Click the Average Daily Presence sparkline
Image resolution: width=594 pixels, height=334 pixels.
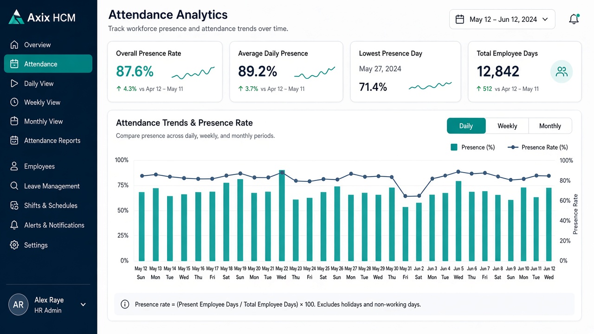[315, 73]
